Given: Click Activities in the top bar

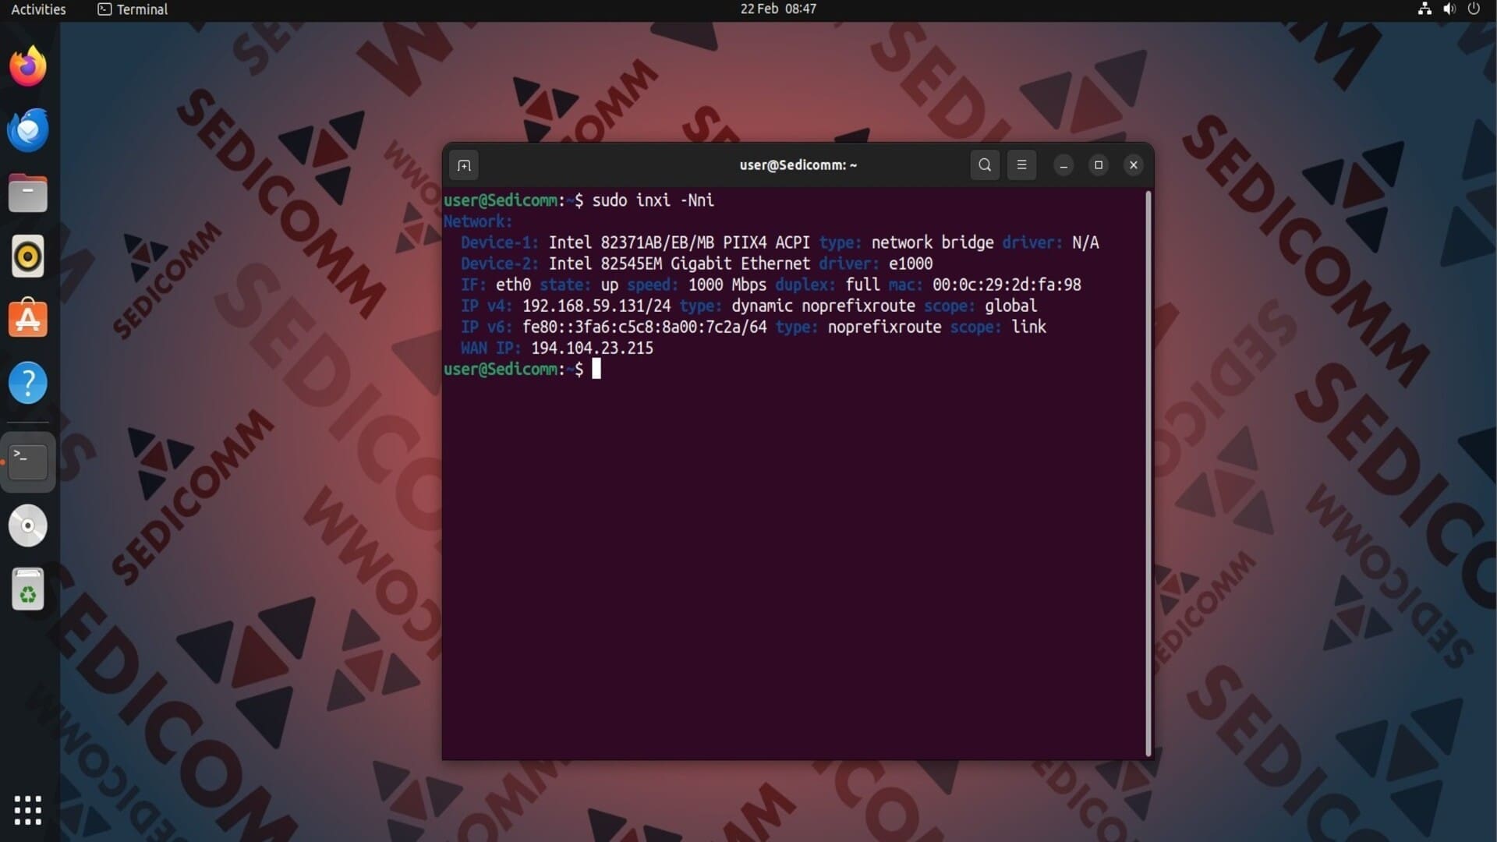Looking at the screenshot, I should click(38, 9).
